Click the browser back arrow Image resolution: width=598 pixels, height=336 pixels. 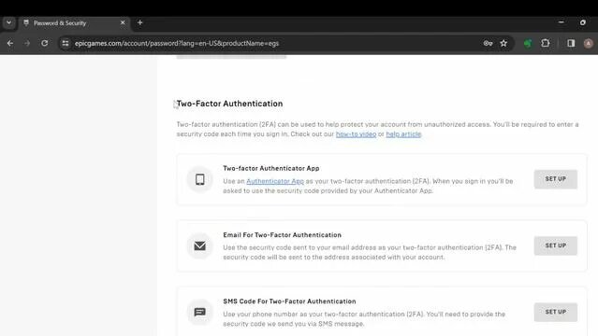pos(10,43)
